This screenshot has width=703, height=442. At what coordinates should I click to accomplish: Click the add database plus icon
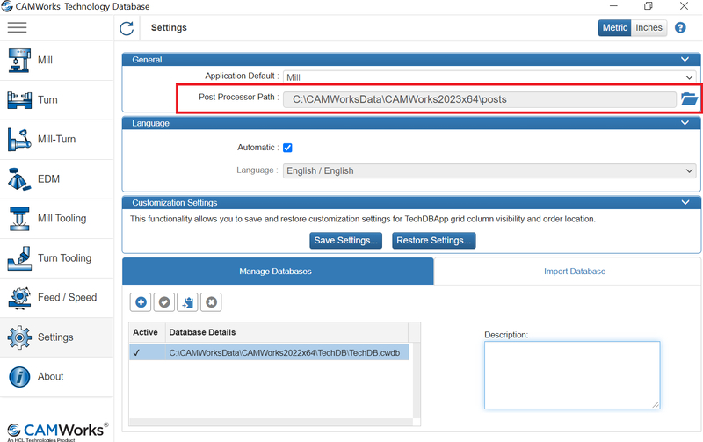pyautogui.click(x=140, y=302)
